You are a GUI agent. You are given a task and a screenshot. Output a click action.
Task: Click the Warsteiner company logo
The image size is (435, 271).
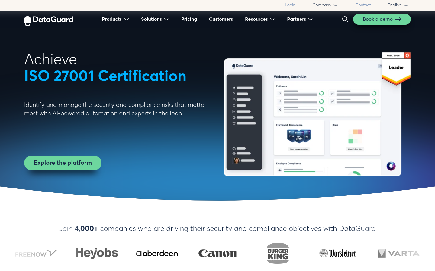(x=338, y=253)
